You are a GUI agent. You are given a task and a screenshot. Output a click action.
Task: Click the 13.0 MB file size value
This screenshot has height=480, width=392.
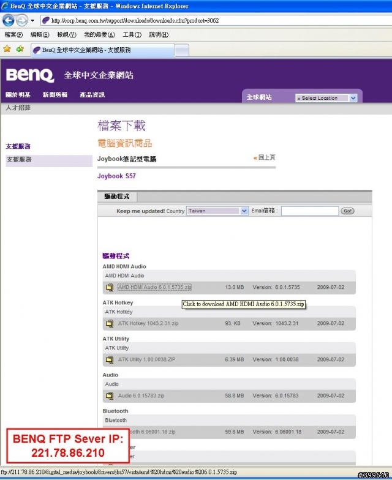tap(235, 288)
